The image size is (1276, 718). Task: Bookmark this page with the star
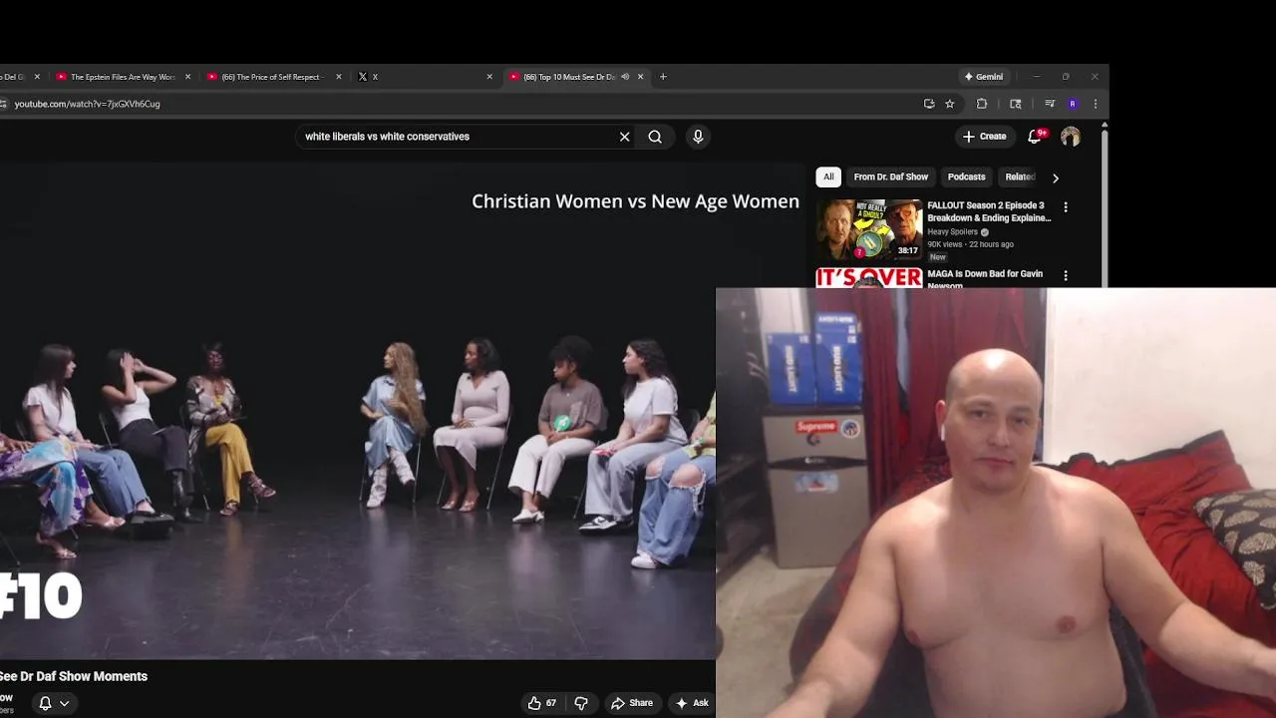950,104
